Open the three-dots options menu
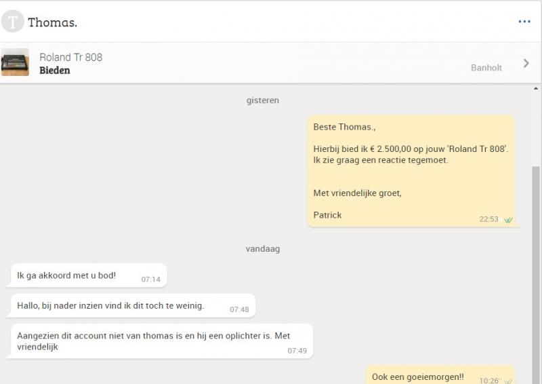The width and height of the screenshot is (542, 384). click(524, 22)
